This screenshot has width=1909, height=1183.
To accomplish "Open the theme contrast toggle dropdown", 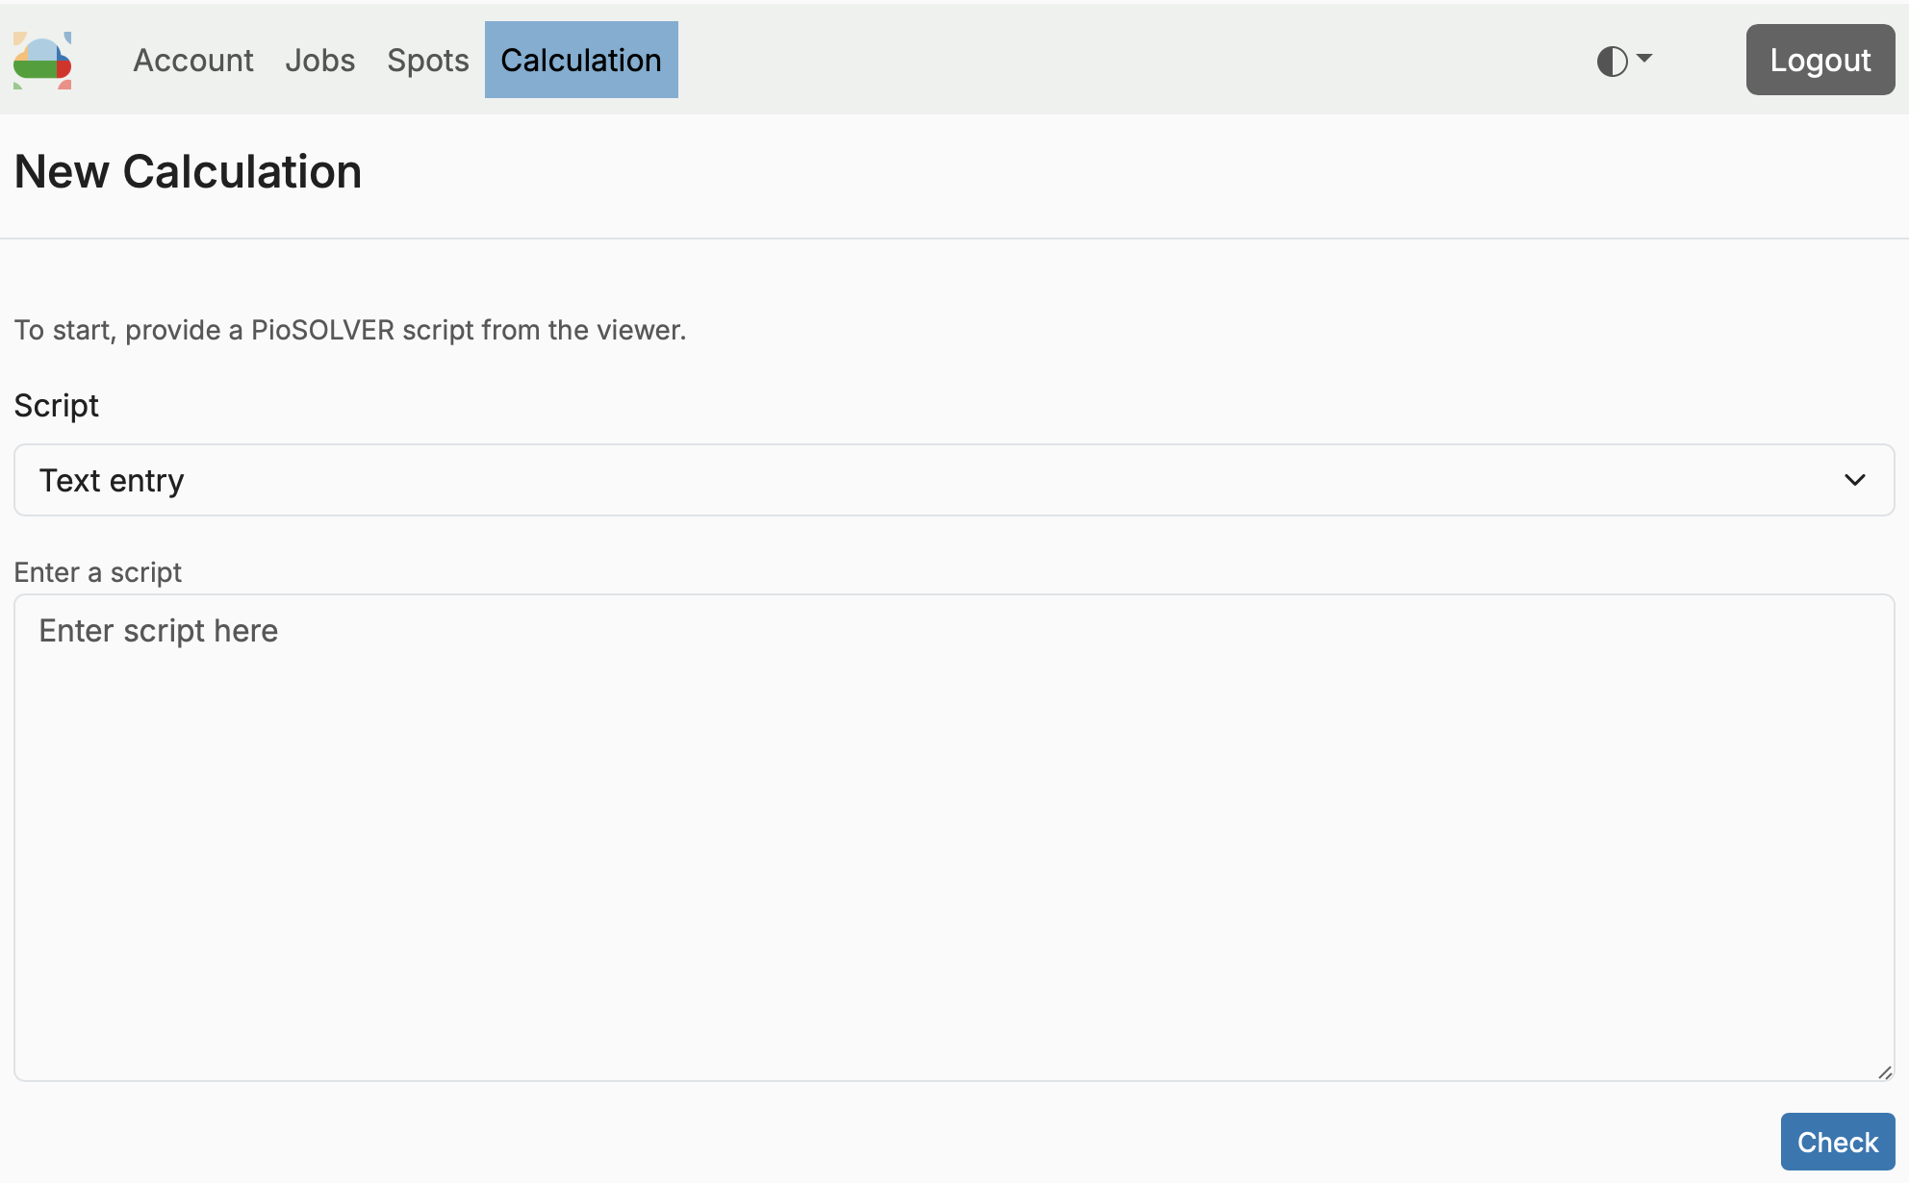I will point(1624,61).
